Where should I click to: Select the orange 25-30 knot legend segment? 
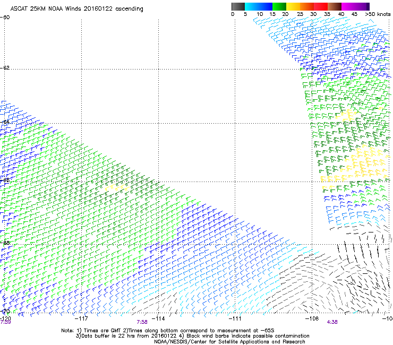[x=307, y=6]
